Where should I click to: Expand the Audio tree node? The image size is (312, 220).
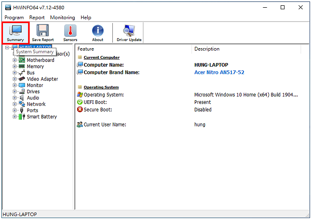coord(14,98)
